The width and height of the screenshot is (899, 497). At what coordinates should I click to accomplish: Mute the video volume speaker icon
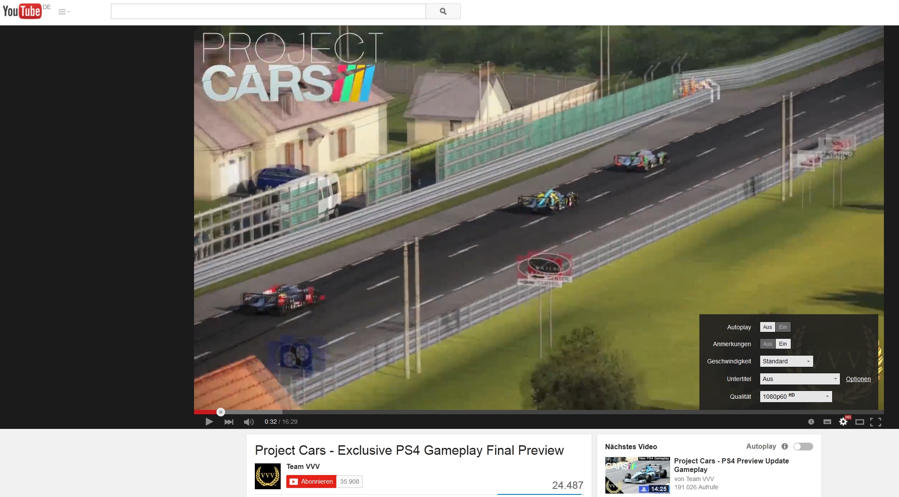pos(249,422)
